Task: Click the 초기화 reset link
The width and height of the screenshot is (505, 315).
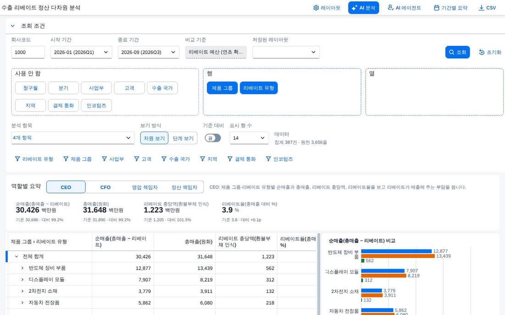Action: pos(490,52)
